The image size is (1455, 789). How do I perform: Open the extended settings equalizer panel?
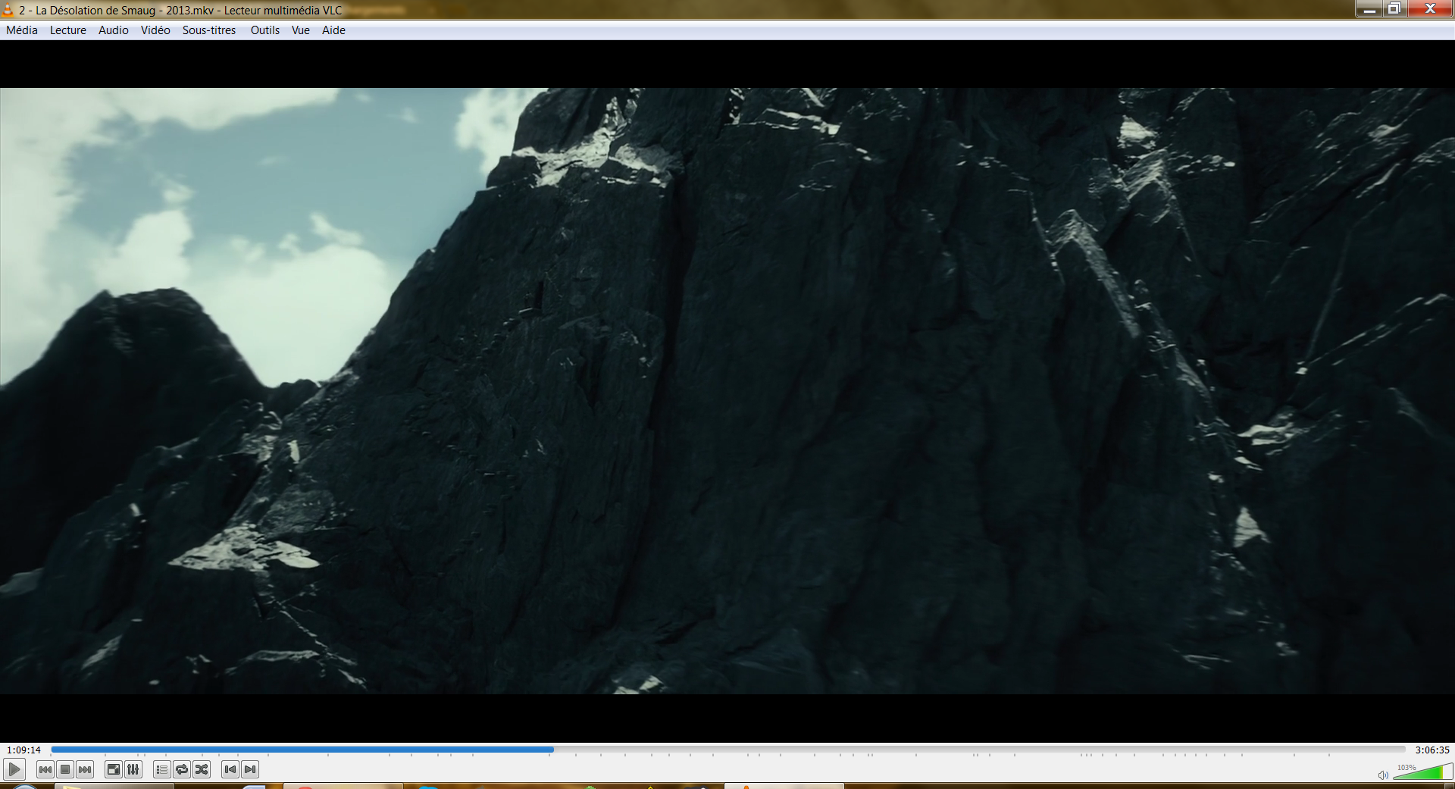click(x=133, y=769)
